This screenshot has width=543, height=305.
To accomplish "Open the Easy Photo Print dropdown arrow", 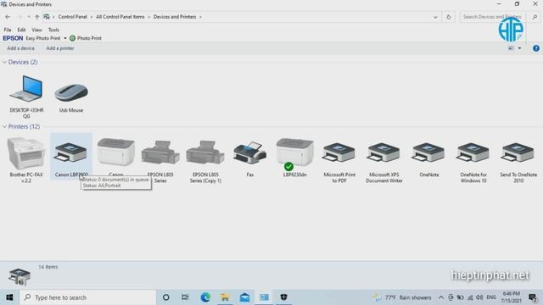I will [64, 38].
